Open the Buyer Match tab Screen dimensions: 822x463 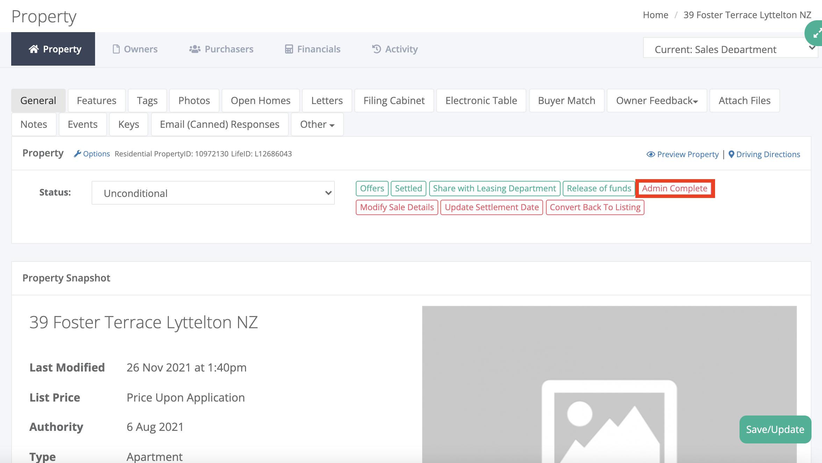coord(566,101)
